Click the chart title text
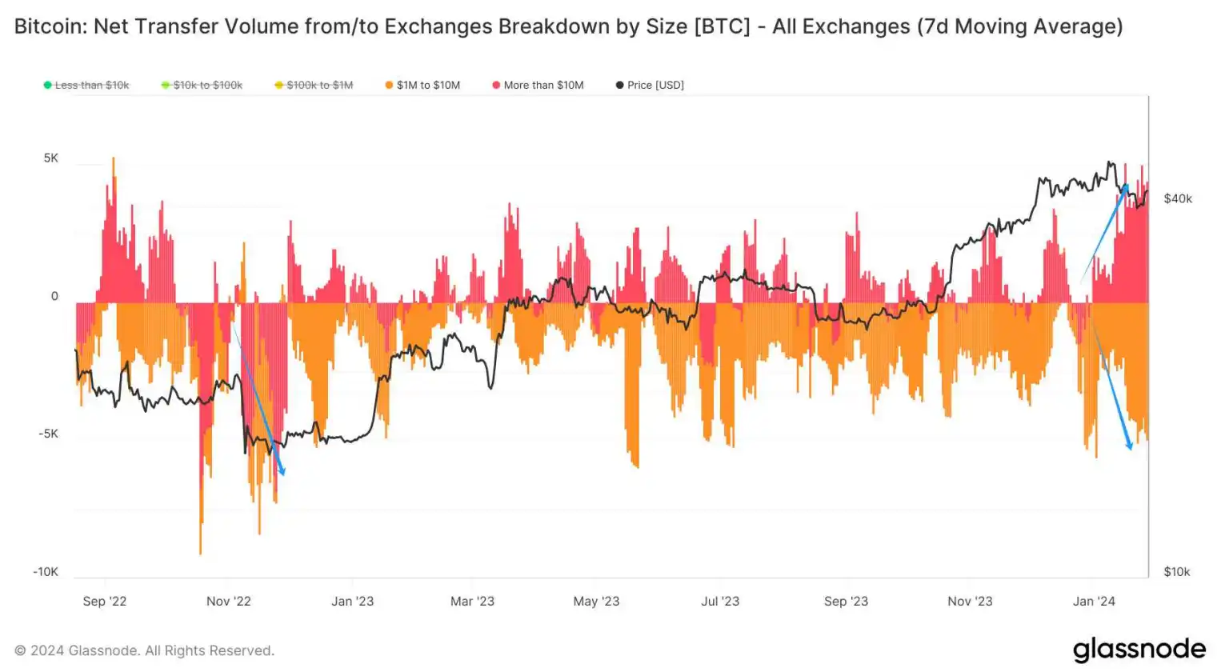This screenshot has height=672, width=1217. tap(568, 26)
